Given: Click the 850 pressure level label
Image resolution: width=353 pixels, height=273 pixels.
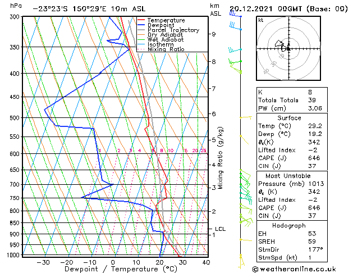Looking at the screenshot, I should [x=16, y=223].
